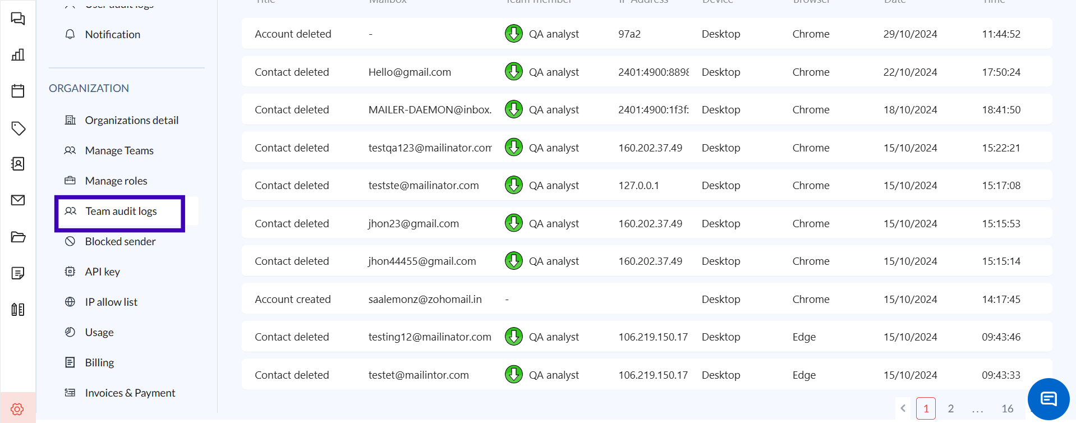Go to Manage Teams
The height and width of the screenshot is (423, 1076).
119,151
